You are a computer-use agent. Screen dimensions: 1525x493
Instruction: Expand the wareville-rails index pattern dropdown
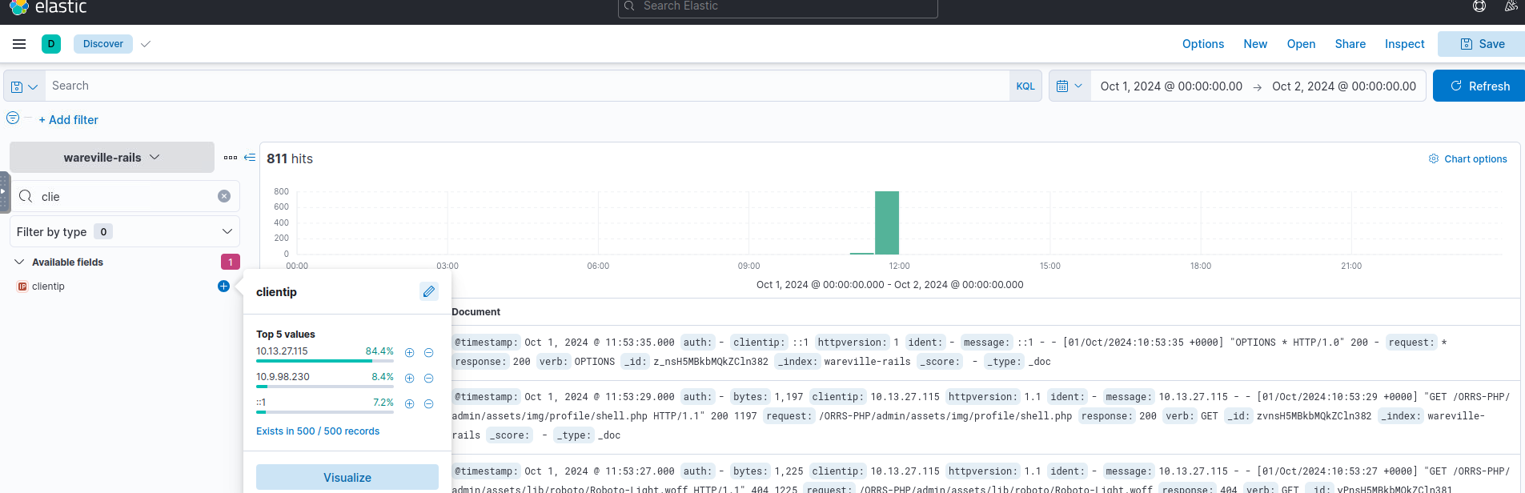[112, 158]
